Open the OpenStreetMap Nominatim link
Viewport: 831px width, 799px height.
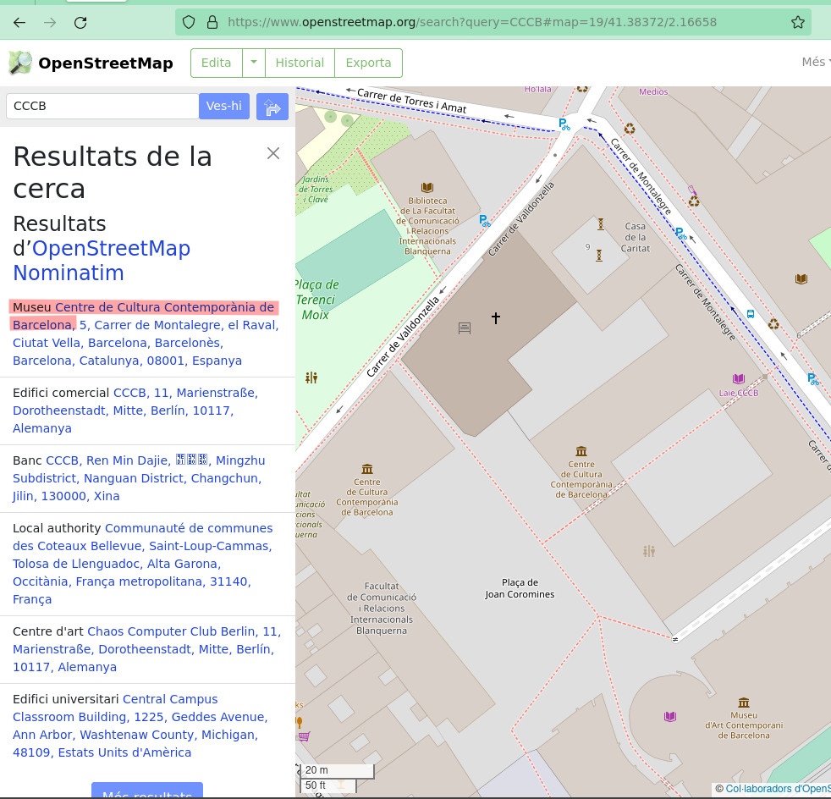click(102, 261)
